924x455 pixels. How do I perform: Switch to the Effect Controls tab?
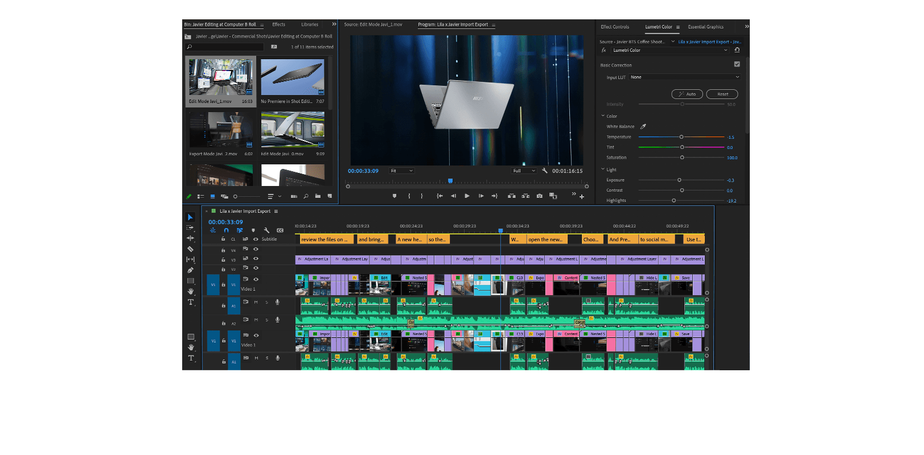tap(615, 27)
